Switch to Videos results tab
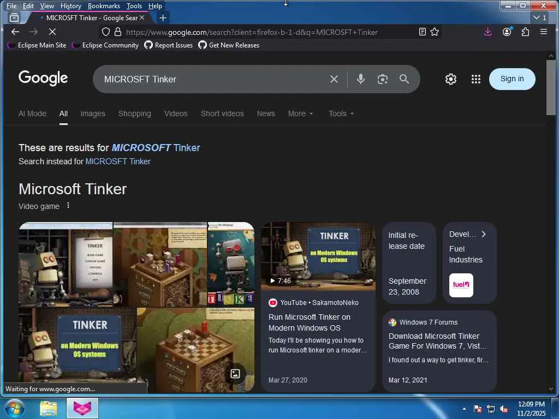Viewport: 559px width, 419px height. point(176,113)
